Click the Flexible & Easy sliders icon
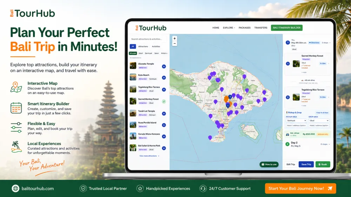351x197 pixels. [16, 127]
